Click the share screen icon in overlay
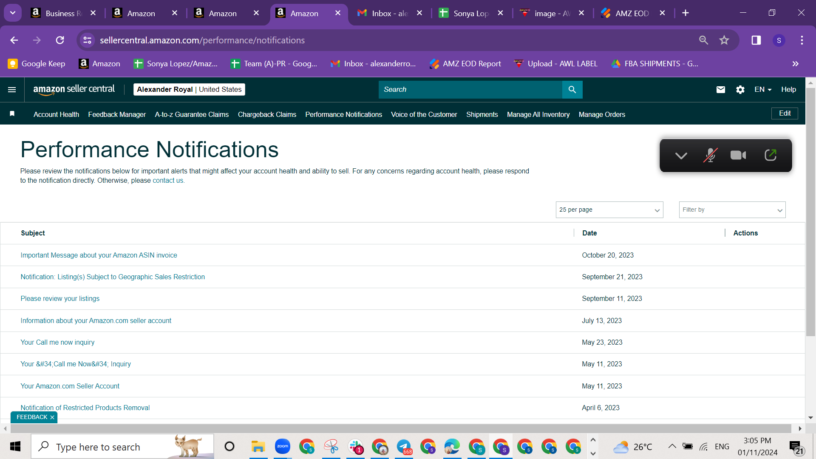 tap(770, 156)
